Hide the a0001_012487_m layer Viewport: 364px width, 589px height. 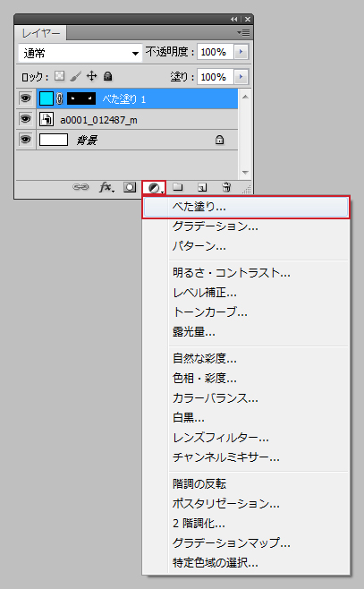[x=26, y=119]
